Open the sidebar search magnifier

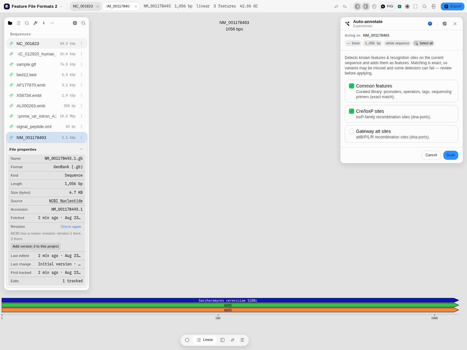27,23
